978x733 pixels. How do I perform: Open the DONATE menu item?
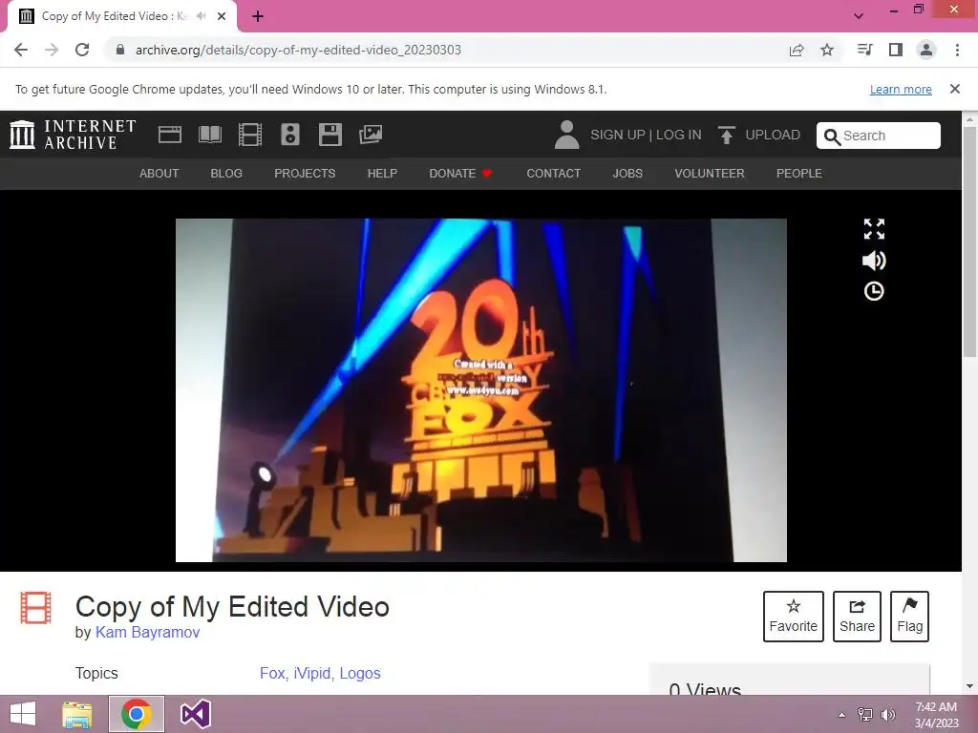pyautogui.click(x=460, y=174)
